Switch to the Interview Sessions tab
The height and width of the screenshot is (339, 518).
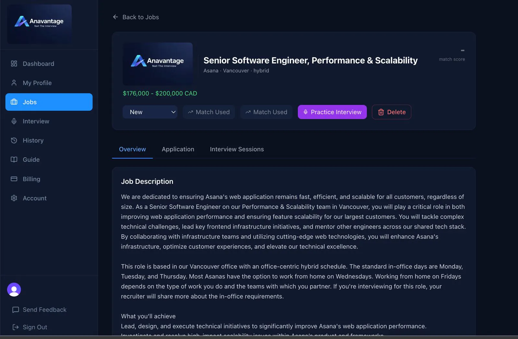237,149
